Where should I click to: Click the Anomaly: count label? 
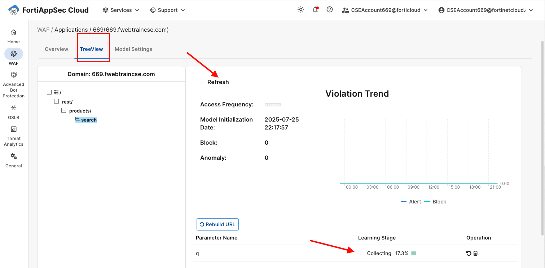pos(213,158)
